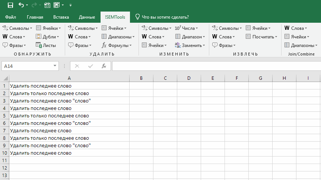Click the Листы button
The height and width of the screenshot is (180, 321).
pyautogui.click(x=46, y=45)
